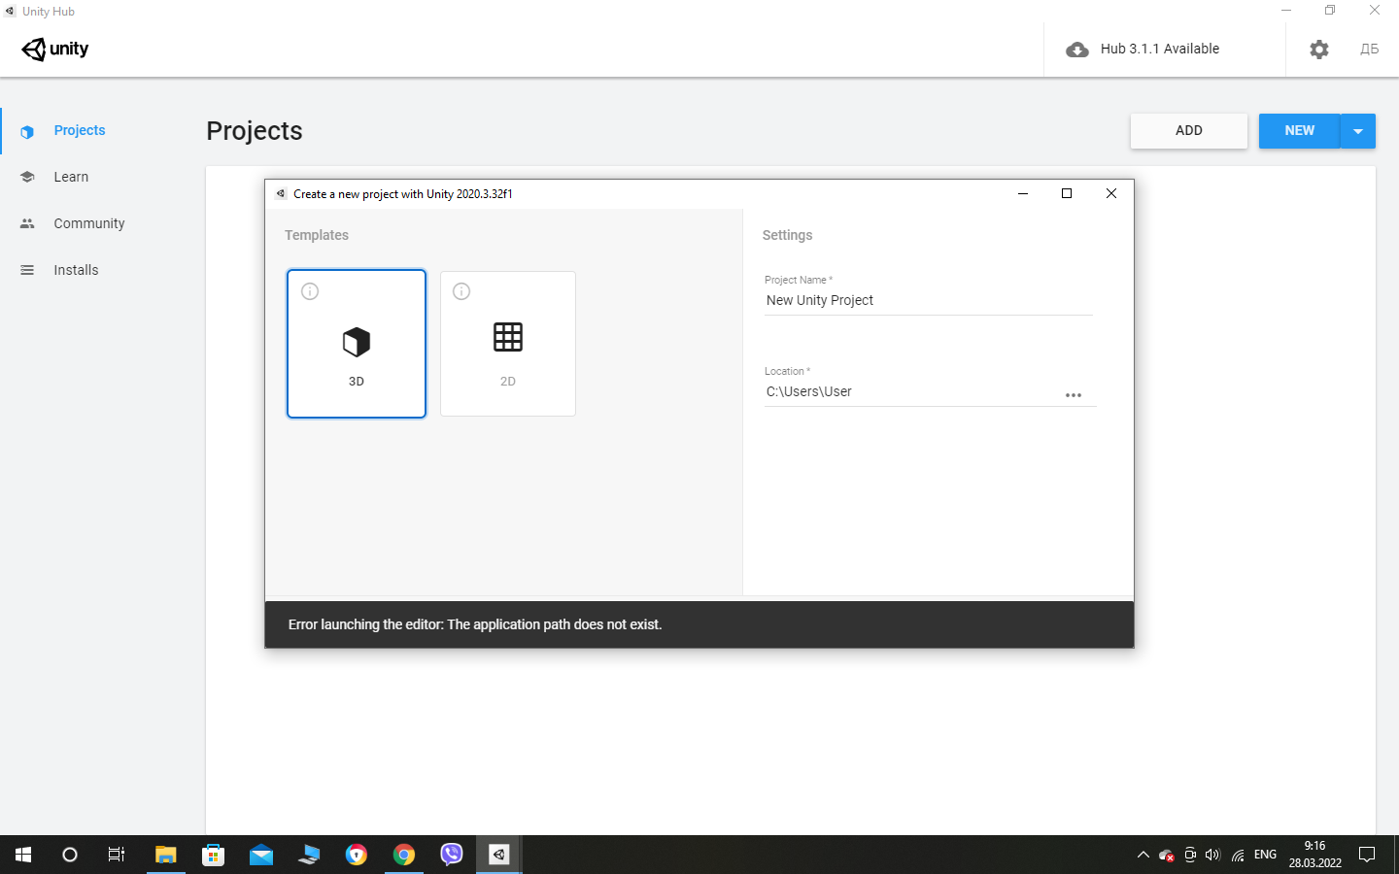Image resolution: width=1399 pixels, height=874 pixels.
Task: Open Hub 3.1.1 Available update notice
Action: pyautogui.click(x=1159, y=49)
